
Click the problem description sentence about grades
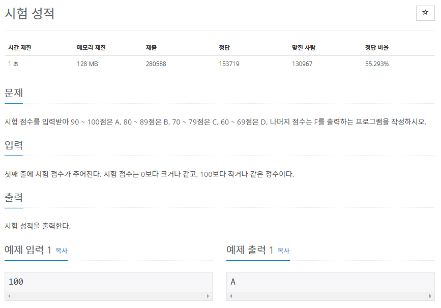[x=216, y=122]
